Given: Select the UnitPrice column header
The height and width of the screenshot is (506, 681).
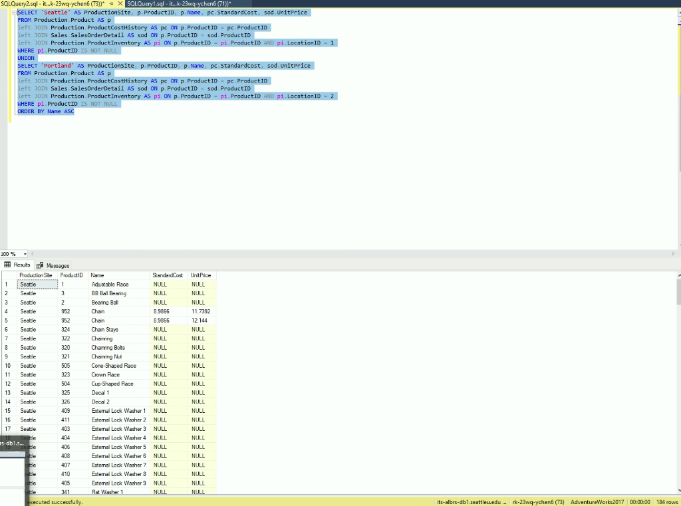Looking at the screenshot, I should (199, 275).
